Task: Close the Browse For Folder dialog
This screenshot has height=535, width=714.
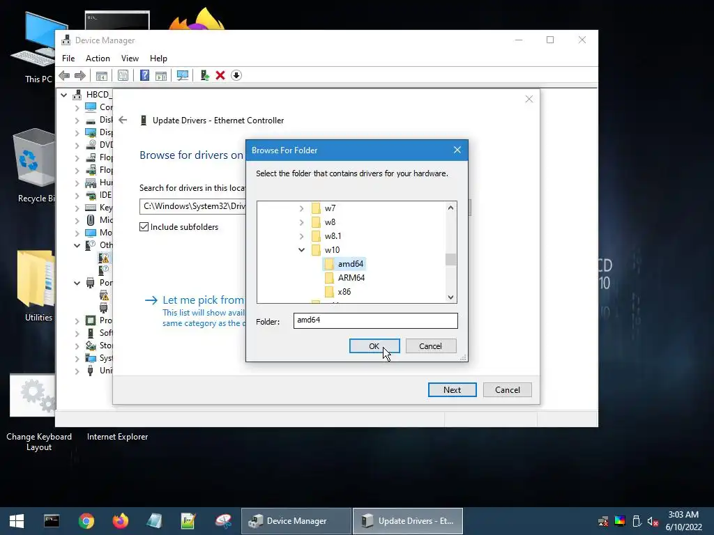Action: tap(457, 150)
